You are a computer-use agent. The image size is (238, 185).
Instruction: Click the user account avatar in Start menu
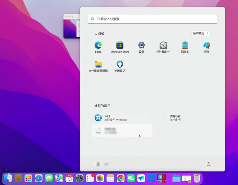[x=98, y=164]
